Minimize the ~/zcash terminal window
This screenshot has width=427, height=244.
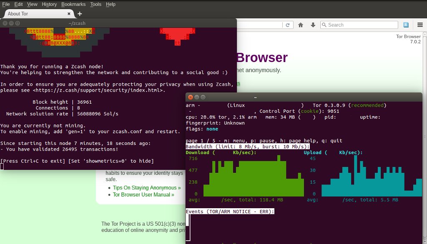click(11, 23)
